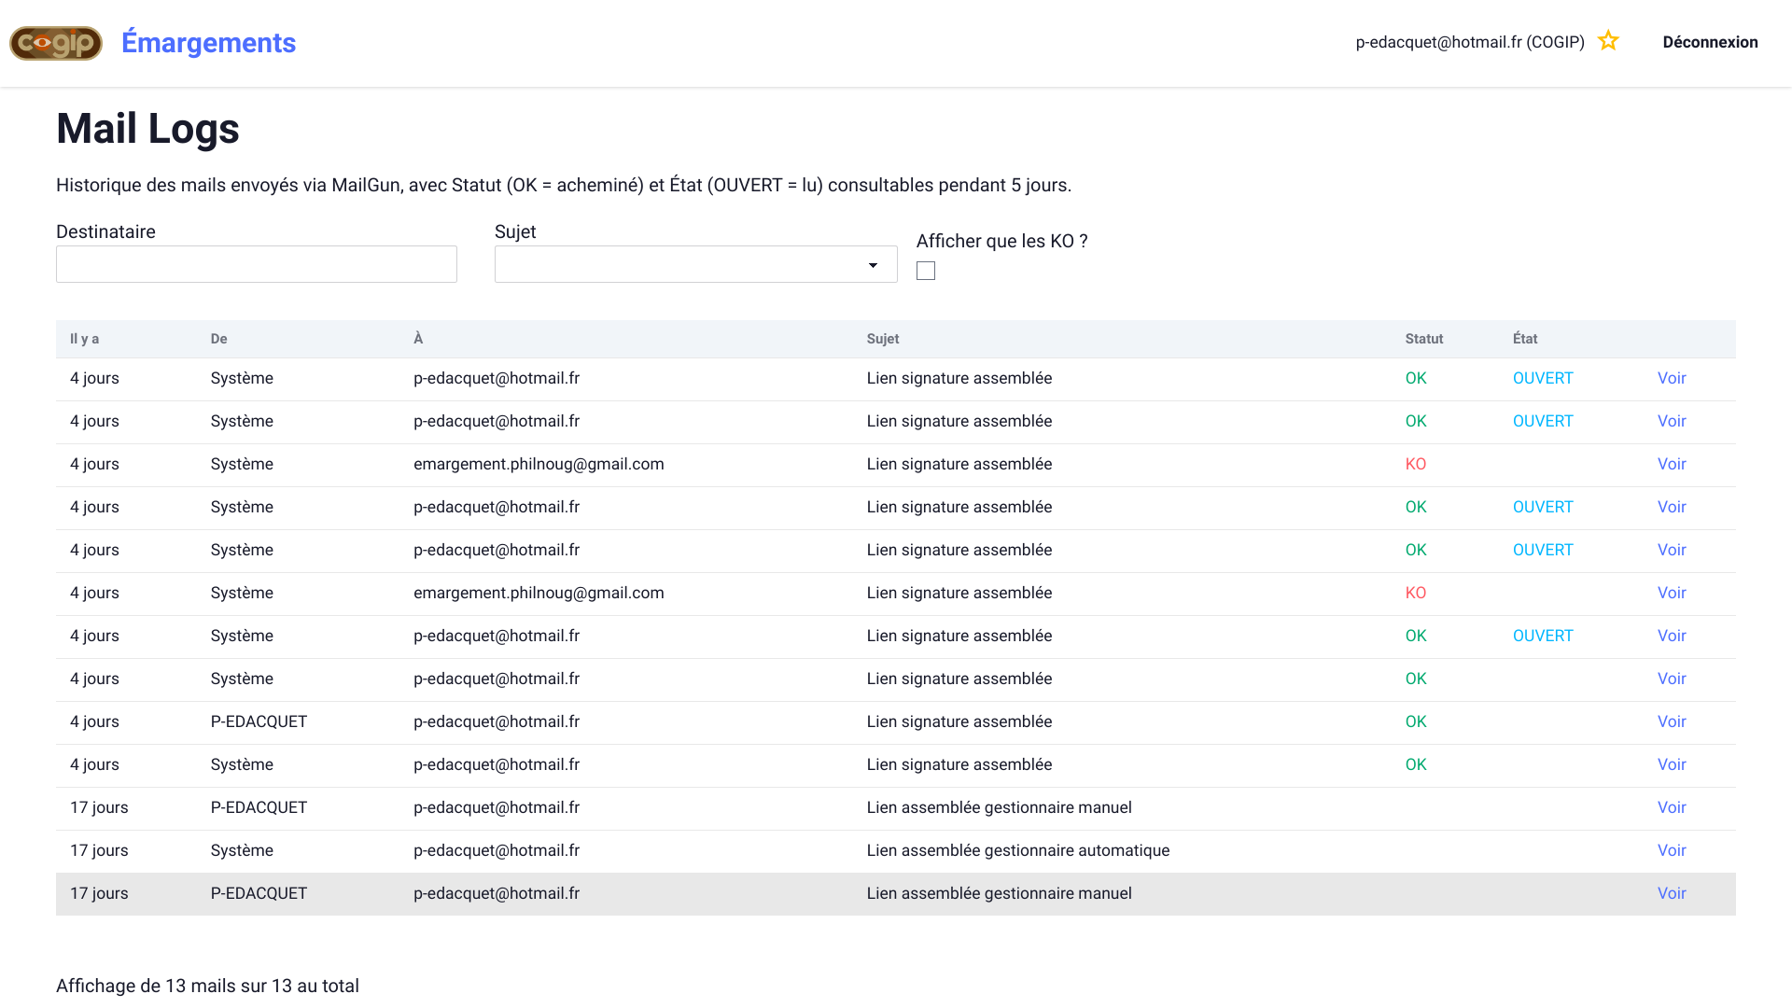Screen dimensions: 1792x1008
Task: Click Voir on the last highlighted row
Action: pos(1671,893)
